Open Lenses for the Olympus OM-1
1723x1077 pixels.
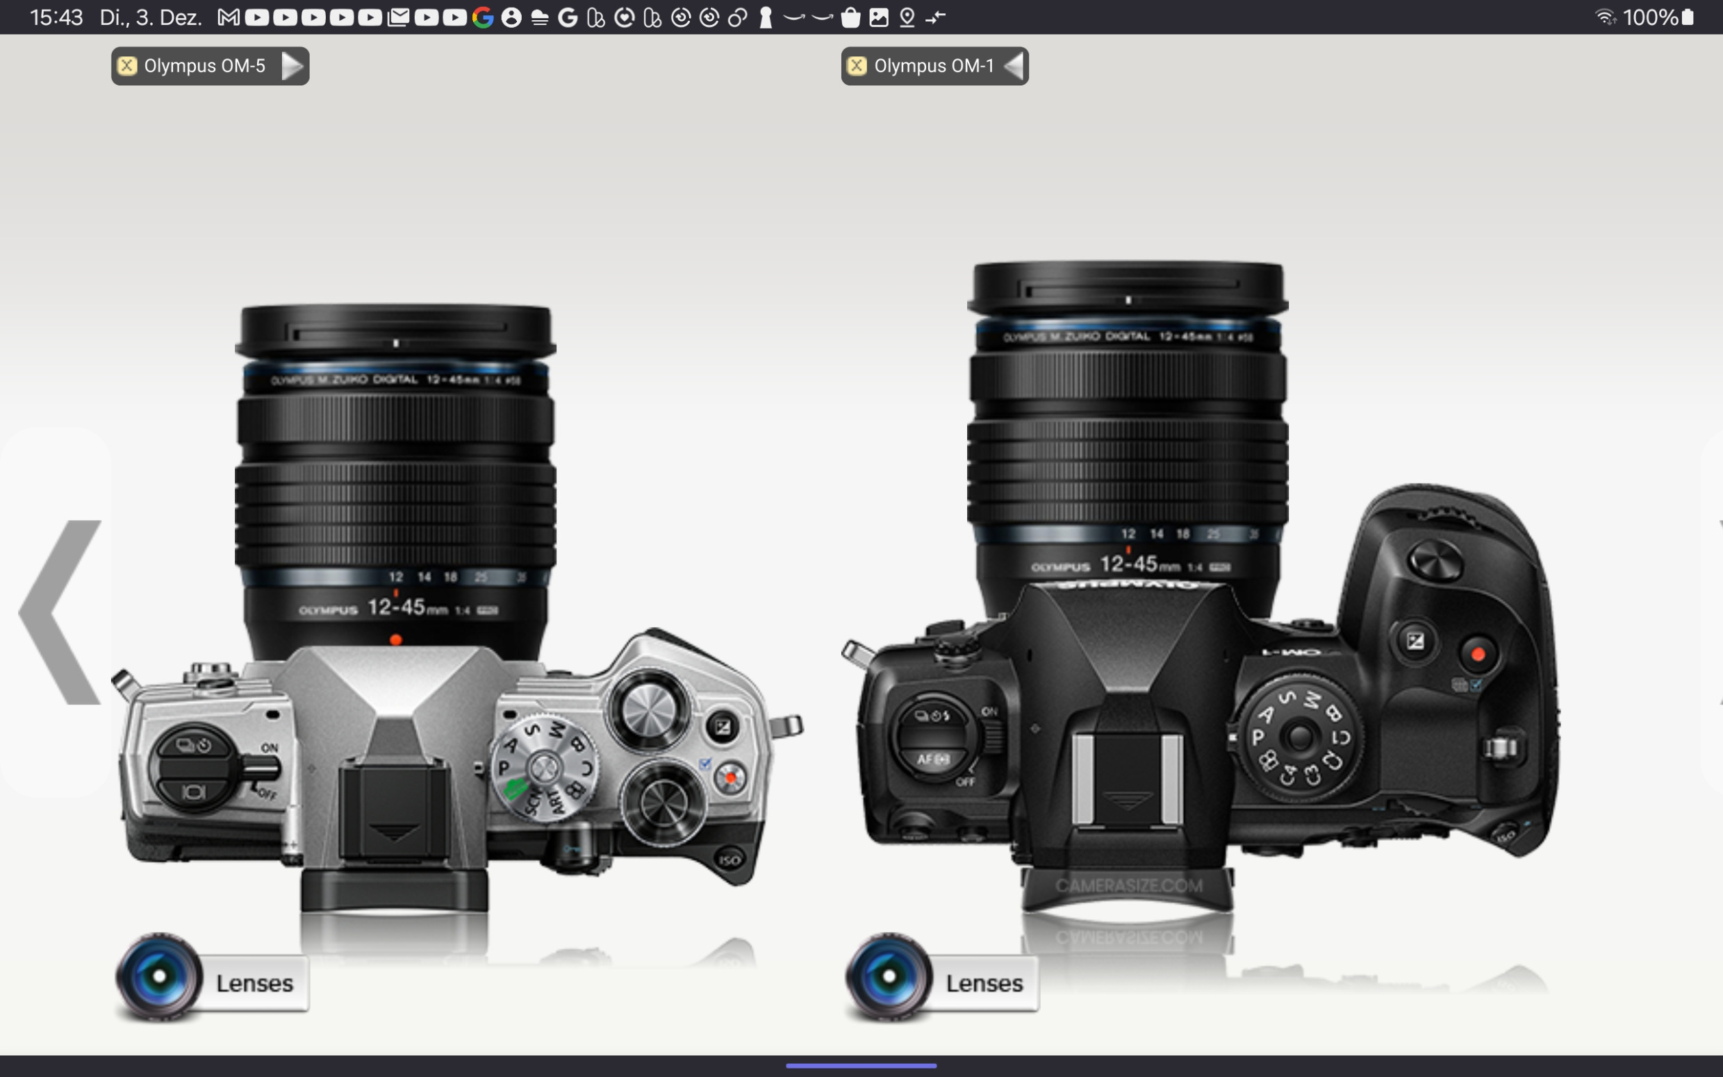tap(984, 983)
